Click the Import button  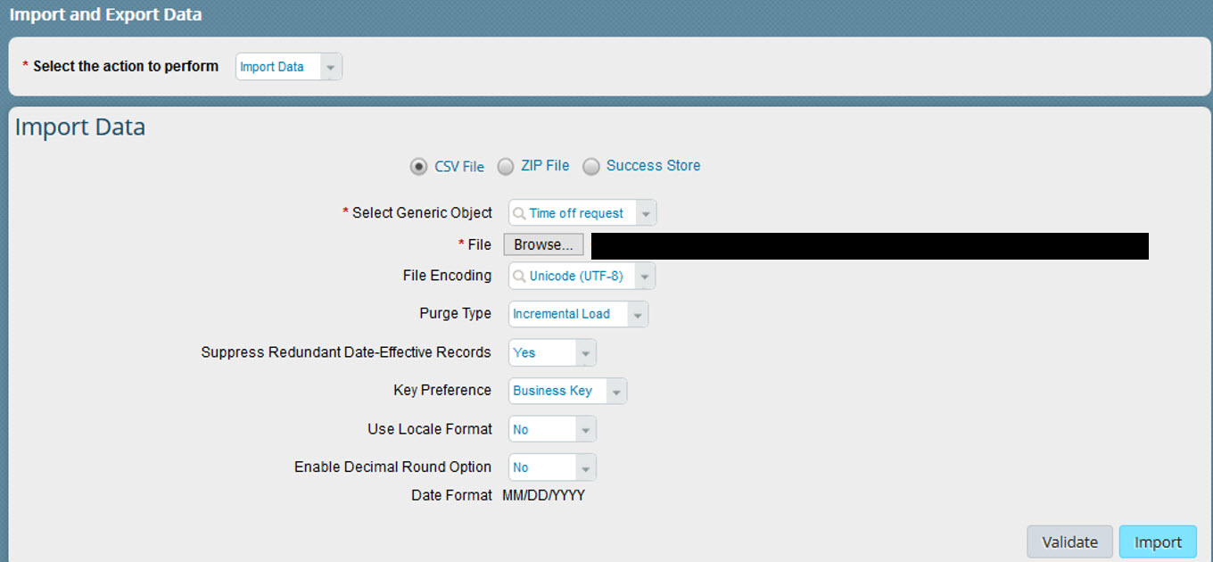1158,541
